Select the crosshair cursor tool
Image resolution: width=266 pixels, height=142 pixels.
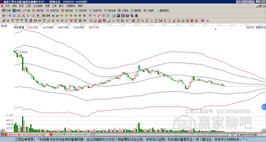coord(95,16)
